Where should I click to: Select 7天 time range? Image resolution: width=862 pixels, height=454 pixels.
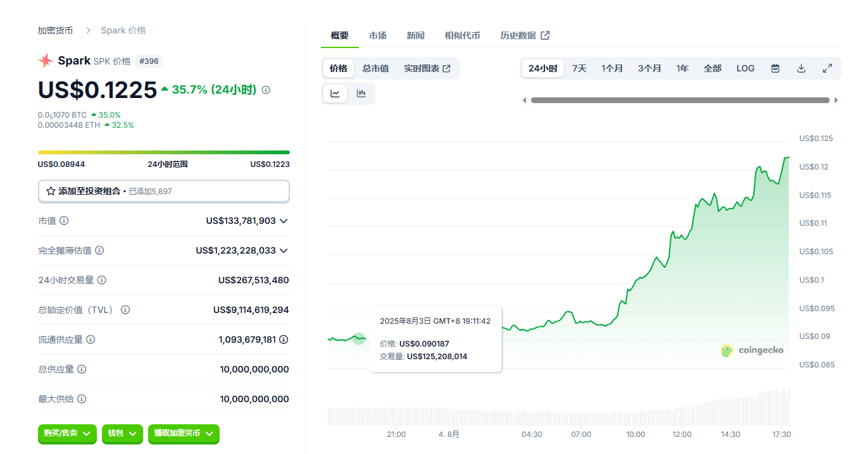tap(580, 68)
